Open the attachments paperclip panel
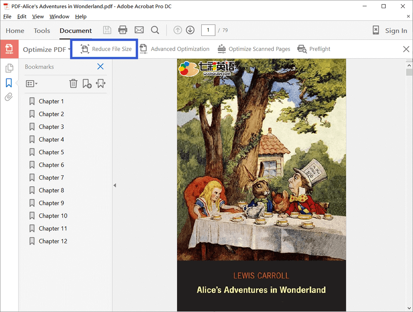This screenshot has width=413, height=312. point(9,97)
